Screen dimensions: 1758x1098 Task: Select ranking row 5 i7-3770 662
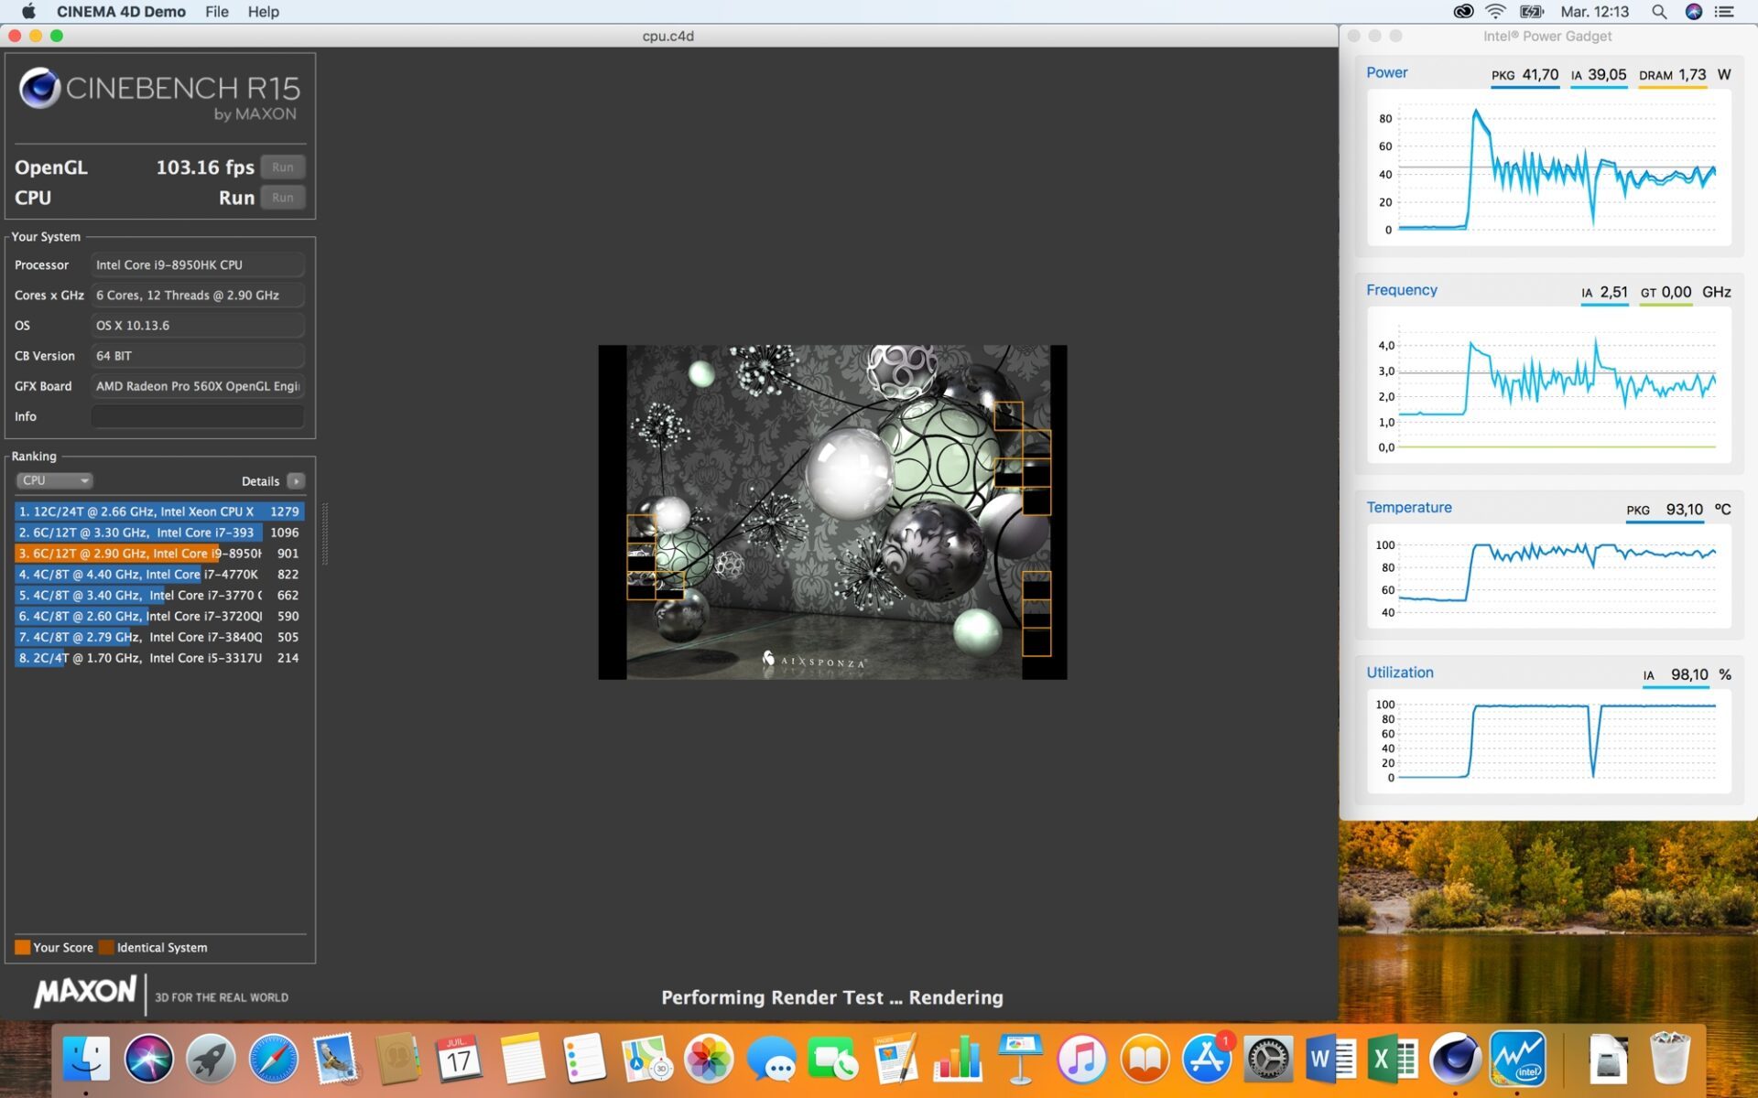click(159, 595)
